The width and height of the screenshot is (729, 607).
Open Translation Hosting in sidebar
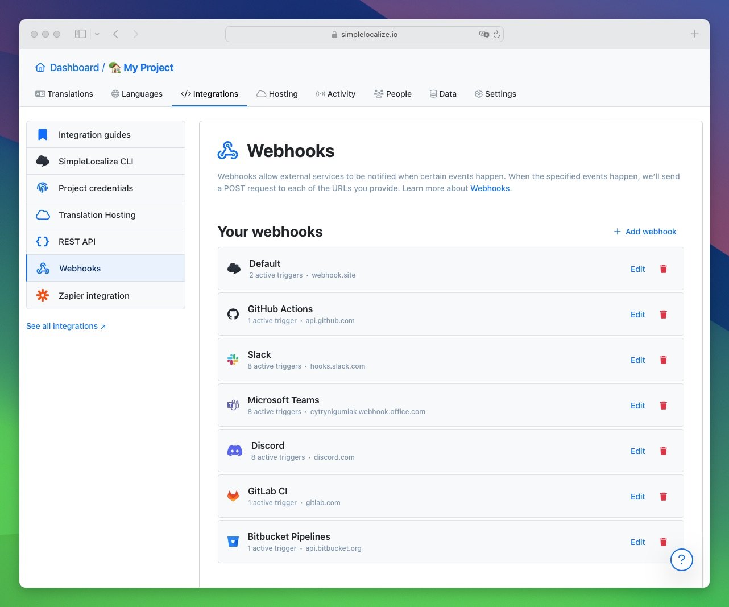click(106, 215)
